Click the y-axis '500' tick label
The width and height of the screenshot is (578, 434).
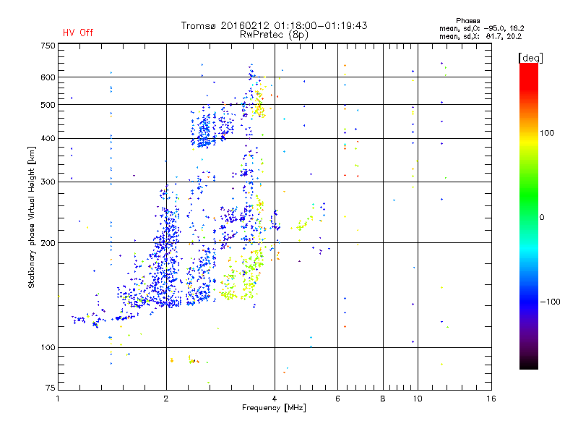[48, 105]
